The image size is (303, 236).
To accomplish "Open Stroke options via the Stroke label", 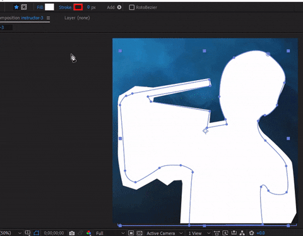I will tap(66, 8).
